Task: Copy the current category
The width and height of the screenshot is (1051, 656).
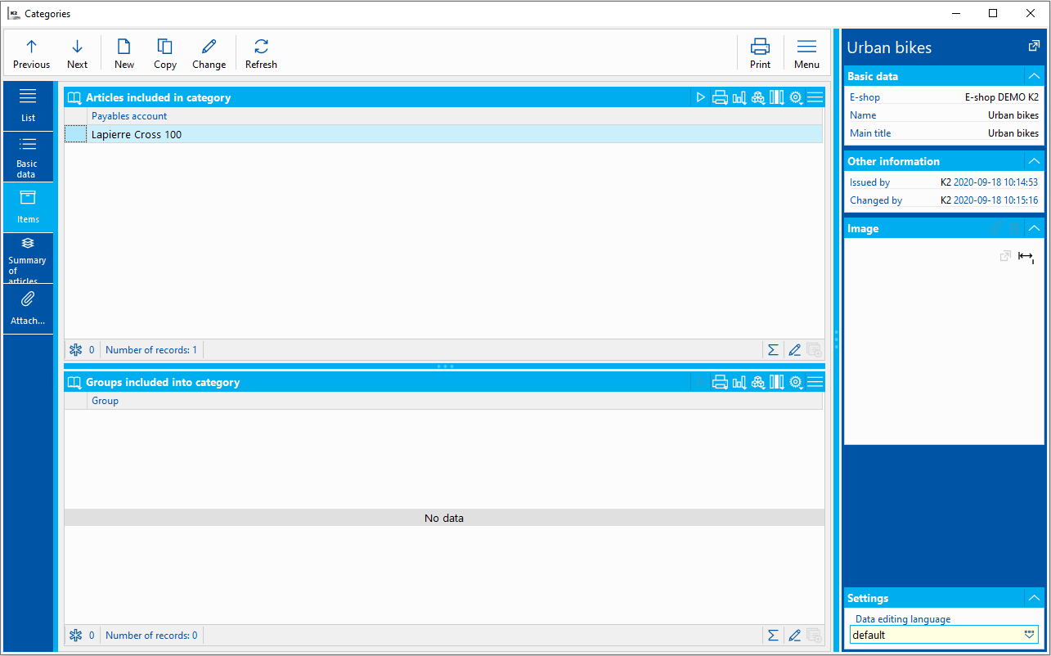Action: click(165, 54)
